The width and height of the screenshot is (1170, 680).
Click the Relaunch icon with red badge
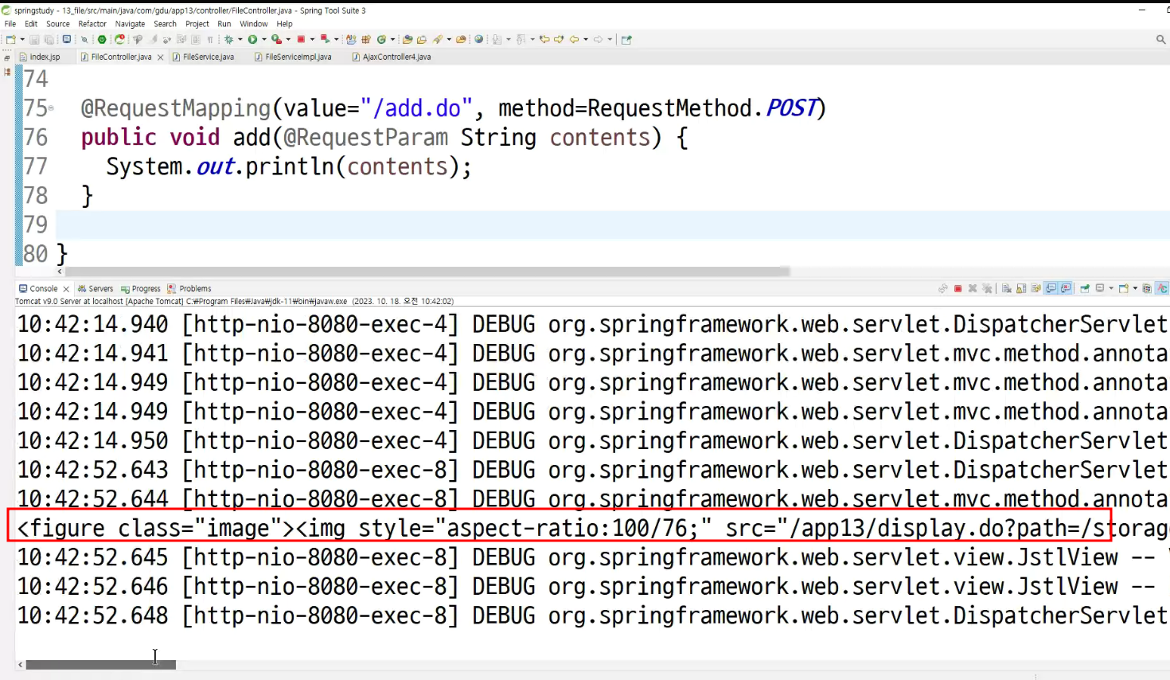(119, 39)
